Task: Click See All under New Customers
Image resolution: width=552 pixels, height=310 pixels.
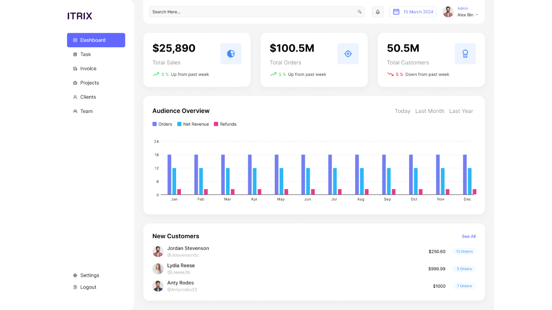Action: pyautogui.click(x=469, y=236)
